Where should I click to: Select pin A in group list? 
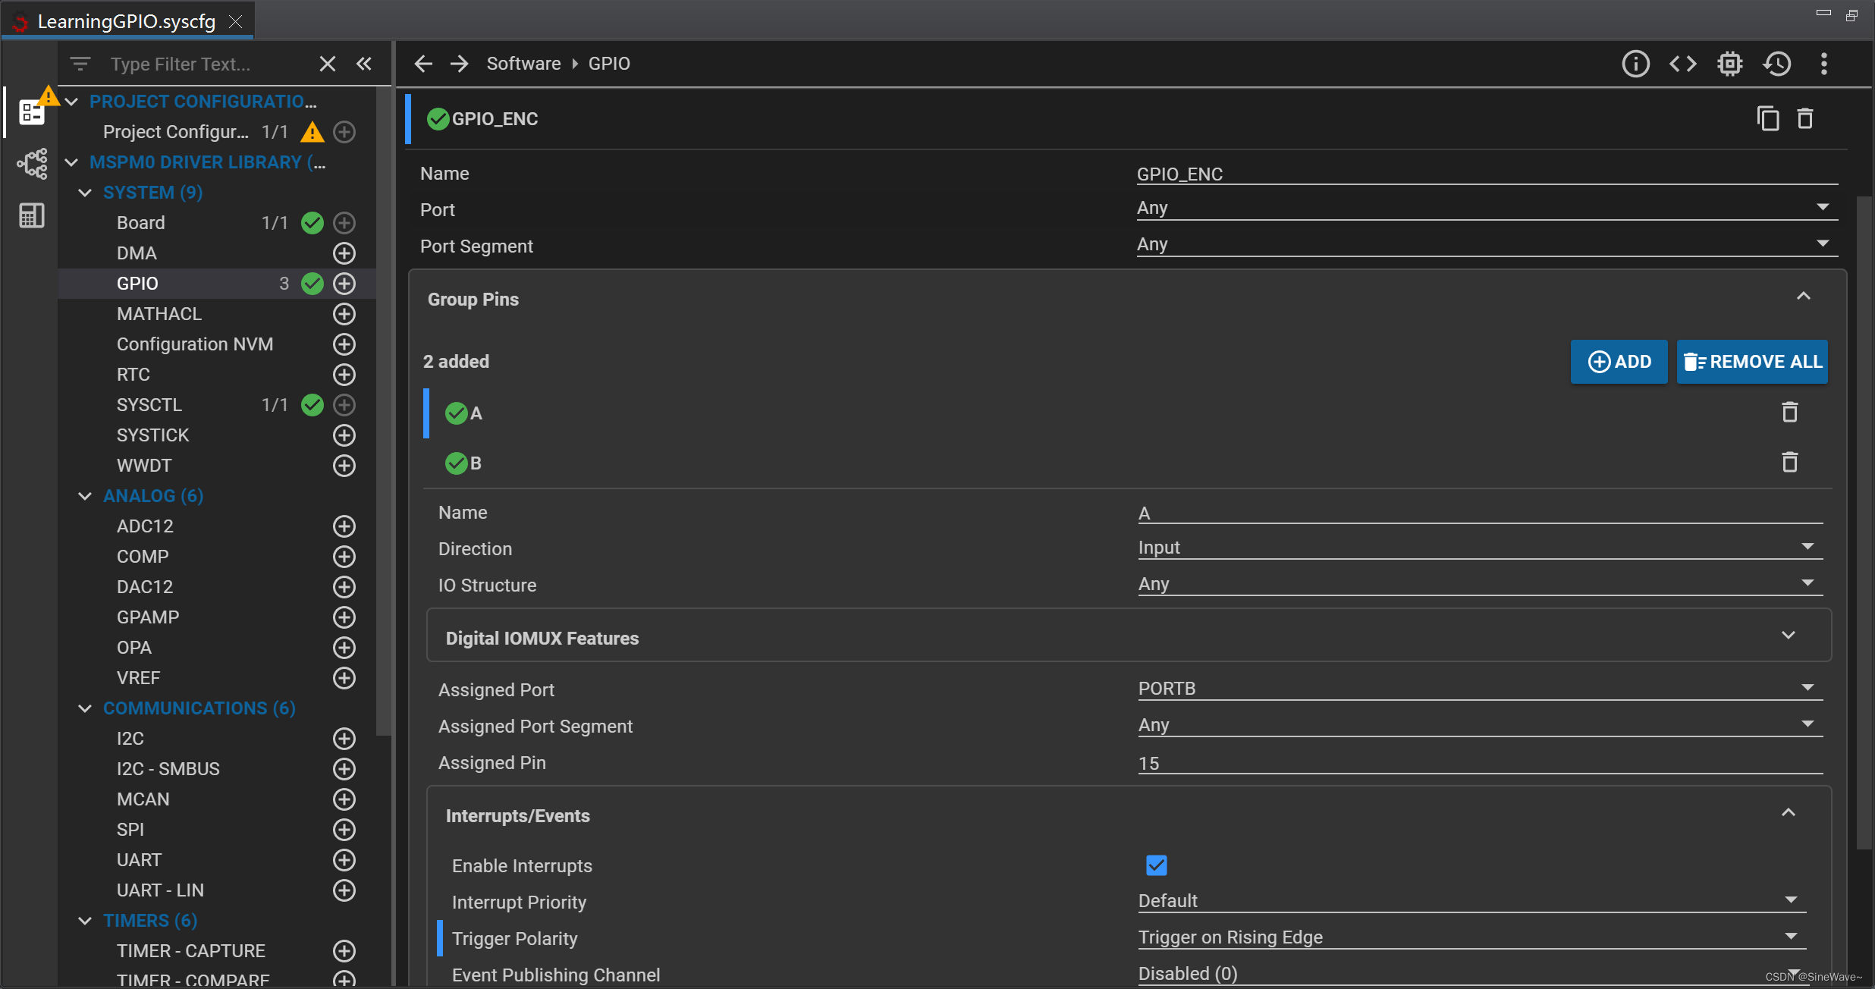click(x=476, y=413)
